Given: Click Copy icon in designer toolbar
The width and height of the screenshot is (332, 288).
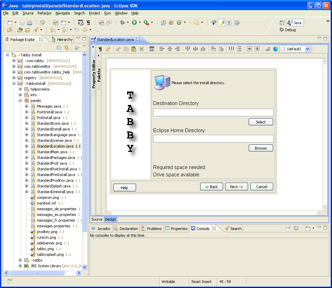Looking at the screenshot, I should [126, 49].
